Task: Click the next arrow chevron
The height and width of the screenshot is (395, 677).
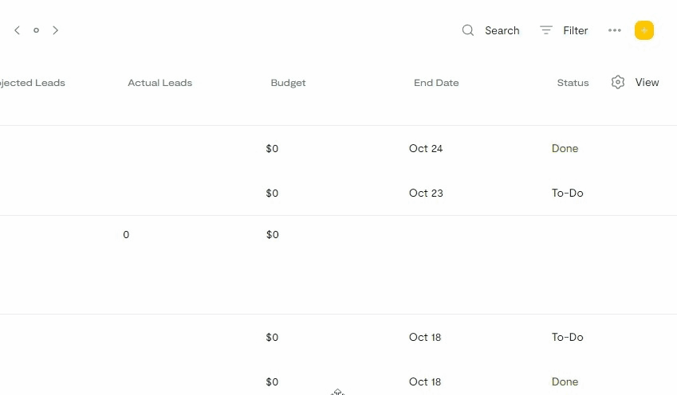Action: point(55,30)
